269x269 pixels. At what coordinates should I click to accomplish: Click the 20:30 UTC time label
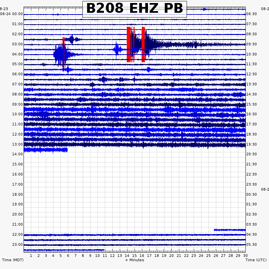[252, 154]
